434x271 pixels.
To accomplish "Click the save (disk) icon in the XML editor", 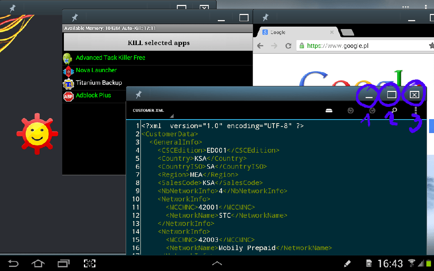I will (329, 111).
